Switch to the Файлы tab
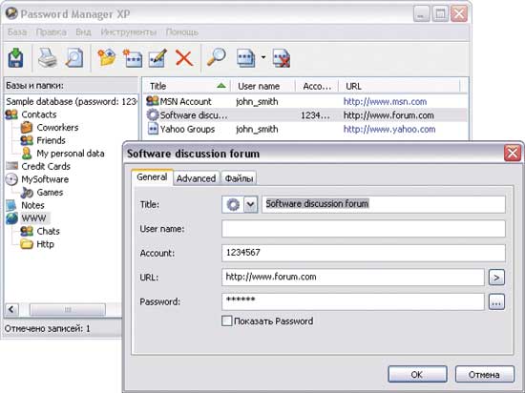This screenshot has width=525, height=393. pos(239,178)
